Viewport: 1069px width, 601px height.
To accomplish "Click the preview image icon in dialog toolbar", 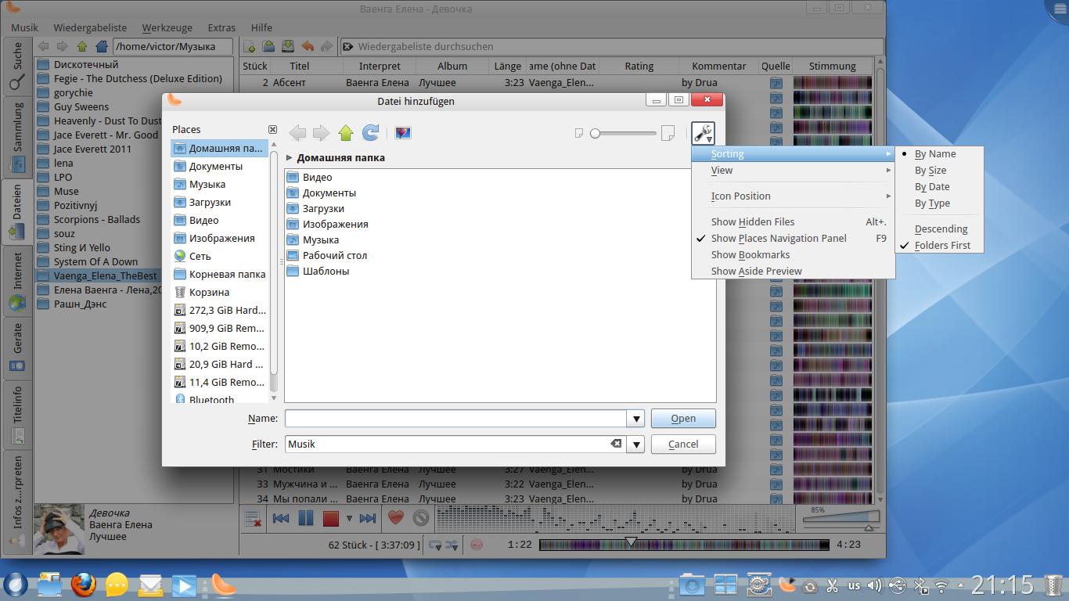I will [x=402, y=133].
